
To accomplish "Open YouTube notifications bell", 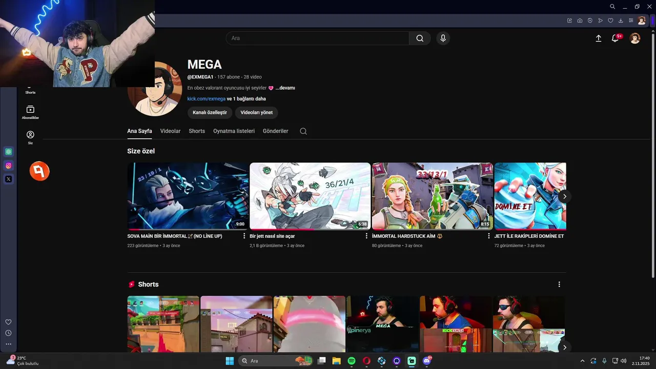I will [x=616, y=38].
